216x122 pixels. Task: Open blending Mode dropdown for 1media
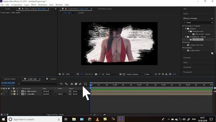click(x=48, y=94)
